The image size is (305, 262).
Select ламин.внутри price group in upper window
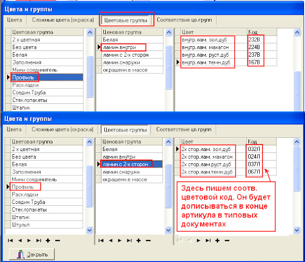pos(132,47)
